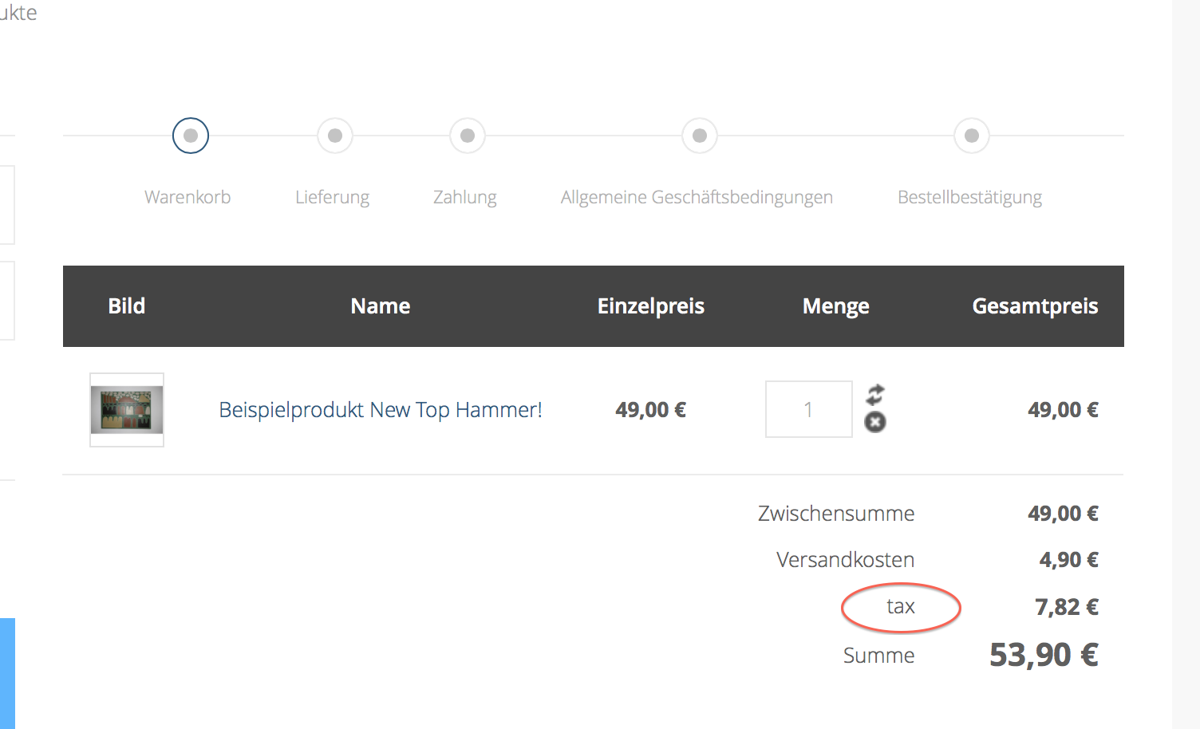Select the Warenkorb step circle

pos(191,136)
